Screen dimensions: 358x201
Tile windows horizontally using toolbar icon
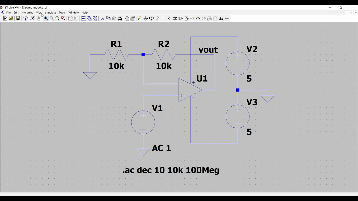tap(83, 18)
